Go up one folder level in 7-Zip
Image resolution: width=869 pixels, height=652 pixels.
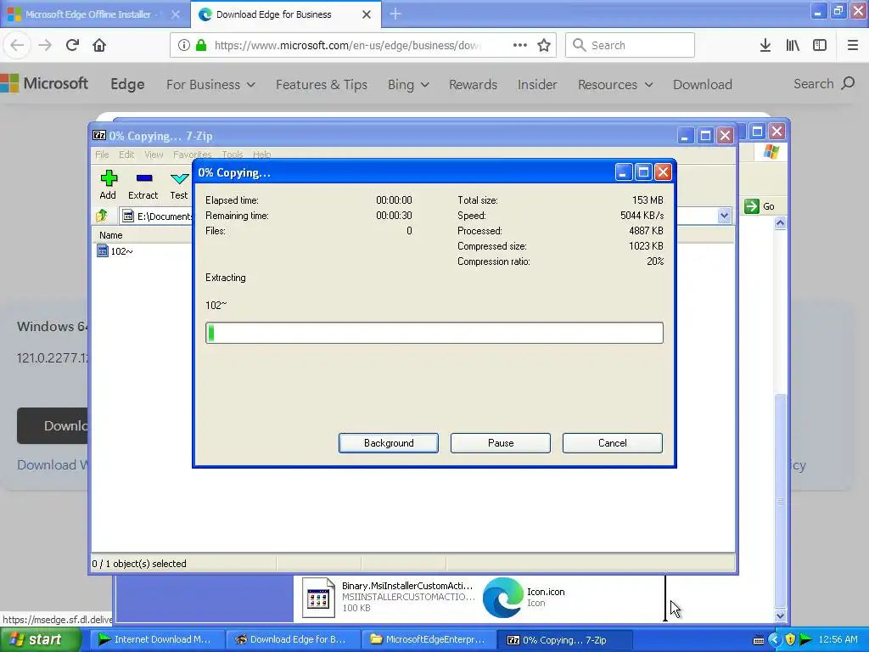(102, 216)
